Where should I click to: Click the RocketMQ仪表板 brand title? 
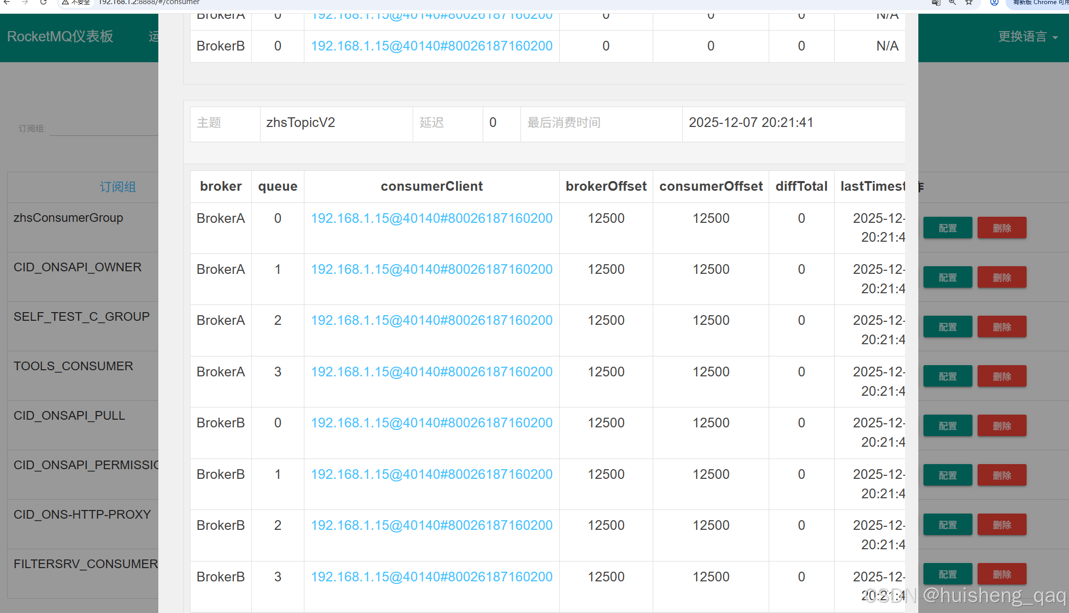tap(60, 37)
